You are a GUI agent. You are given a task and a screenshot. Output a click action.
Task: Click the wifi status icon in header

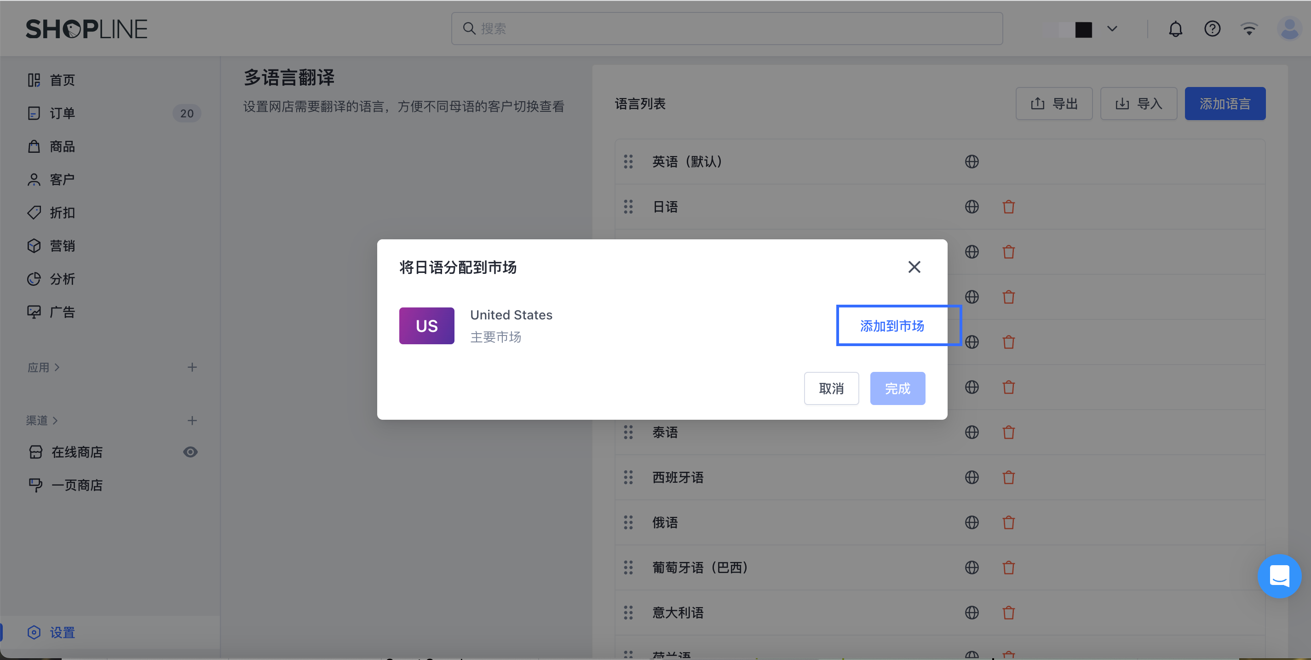(1249, 29)
